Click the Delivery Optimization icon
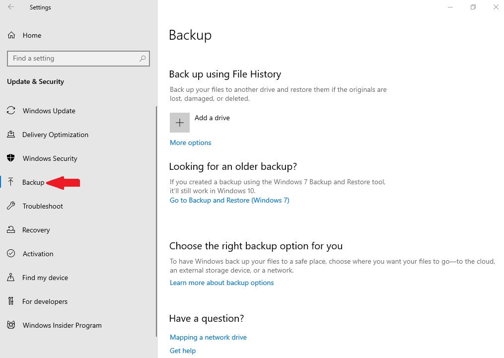This screenshot has width=504, height=358. [x=11, y=135]
